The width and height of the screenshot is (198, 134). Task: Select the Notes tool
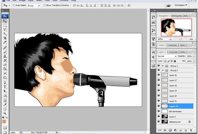click(x=5, y=101)
